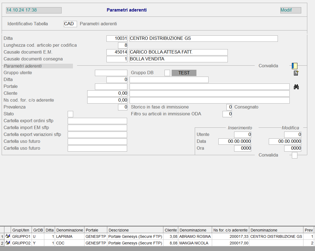Click the blue-yellow Convalida icon at top

[x=294, y=66]
